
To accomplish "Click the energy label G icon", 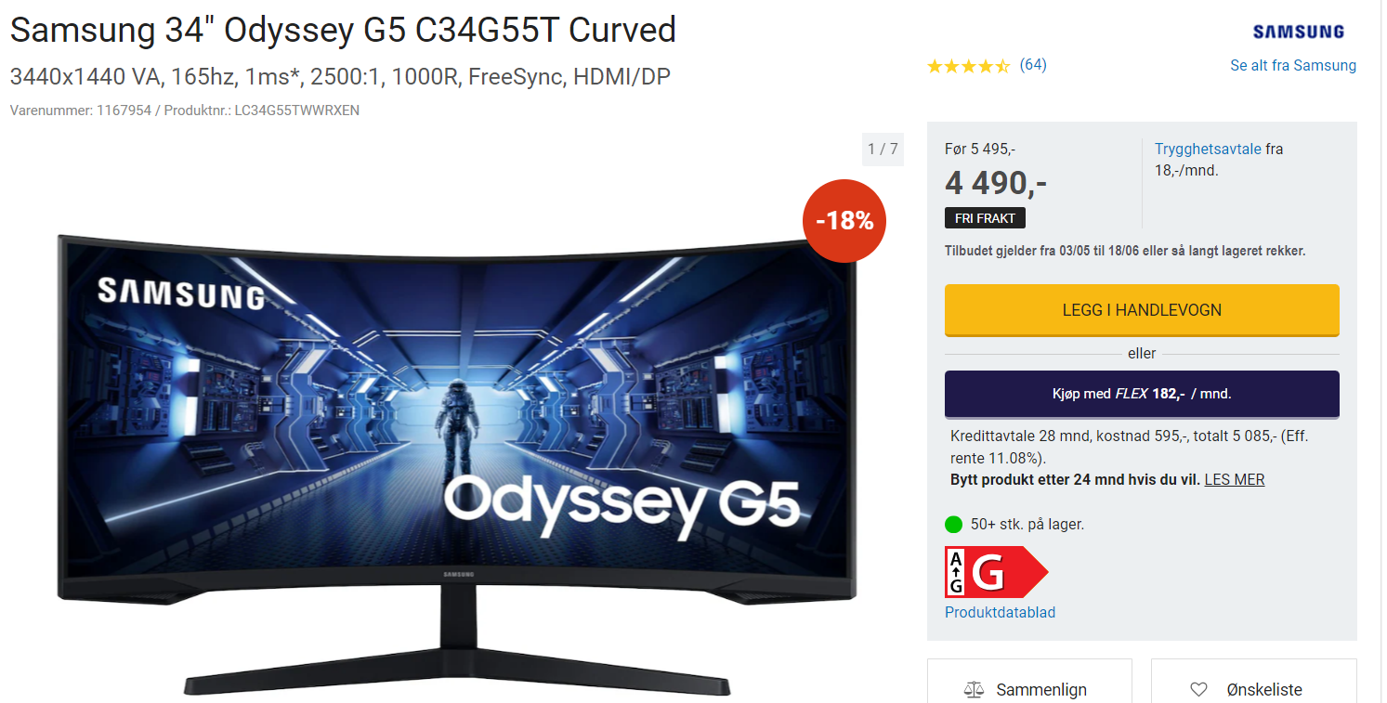I will (x=996, y=572).
